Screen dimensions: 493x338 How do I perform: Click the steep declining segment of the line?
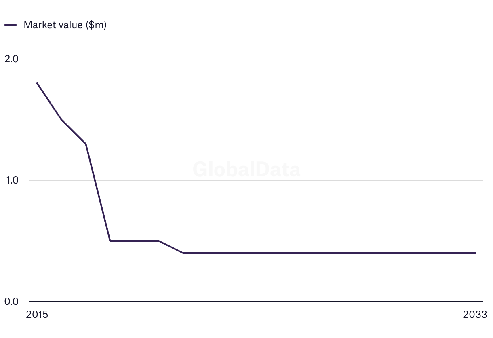click(98, 192)
